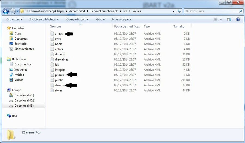Refresh the values folder view
This screenshot has height=143, width=245.
point(179,11)
